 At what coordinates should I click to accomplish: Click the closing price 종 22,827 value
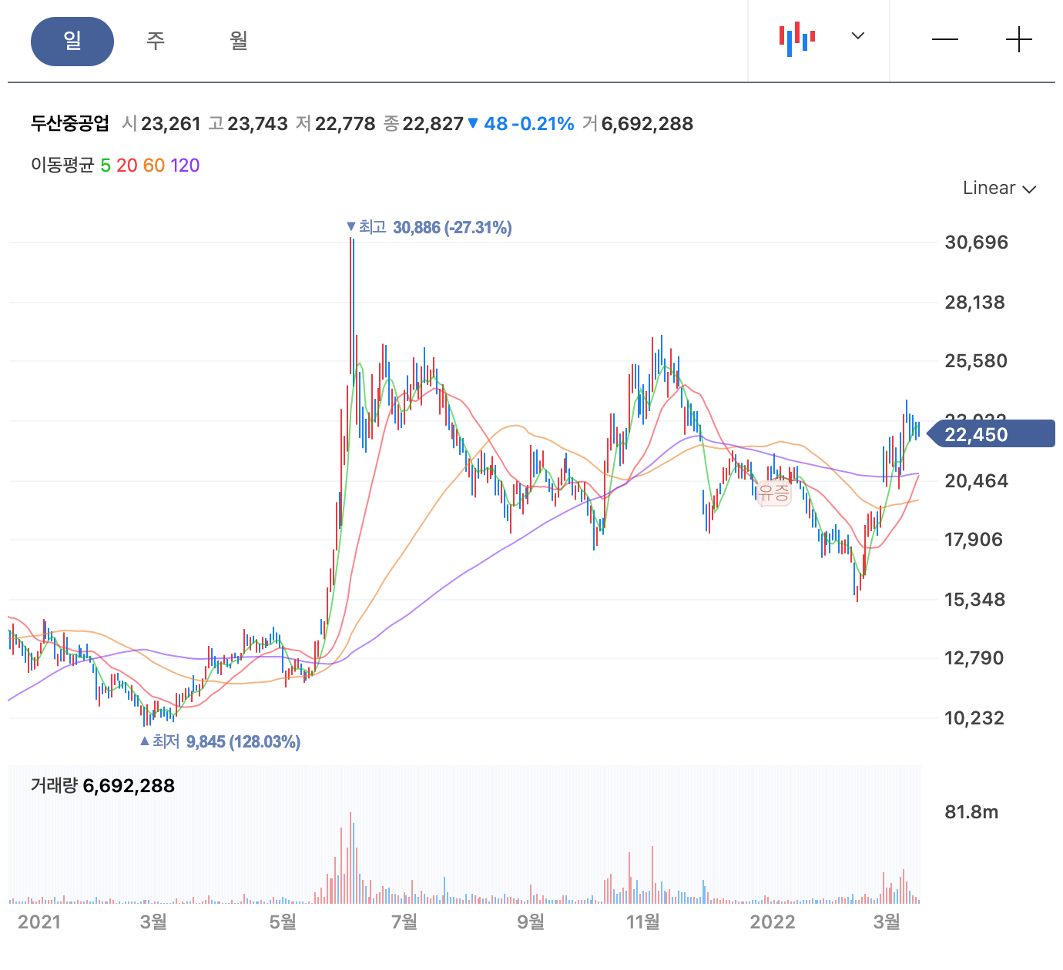click(x=424, y=124)
